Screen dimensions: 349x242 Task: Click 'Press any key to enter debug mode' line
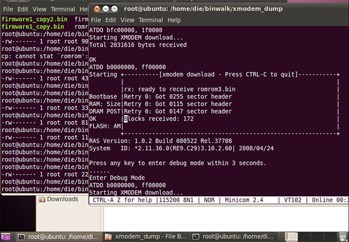point(178,163)
